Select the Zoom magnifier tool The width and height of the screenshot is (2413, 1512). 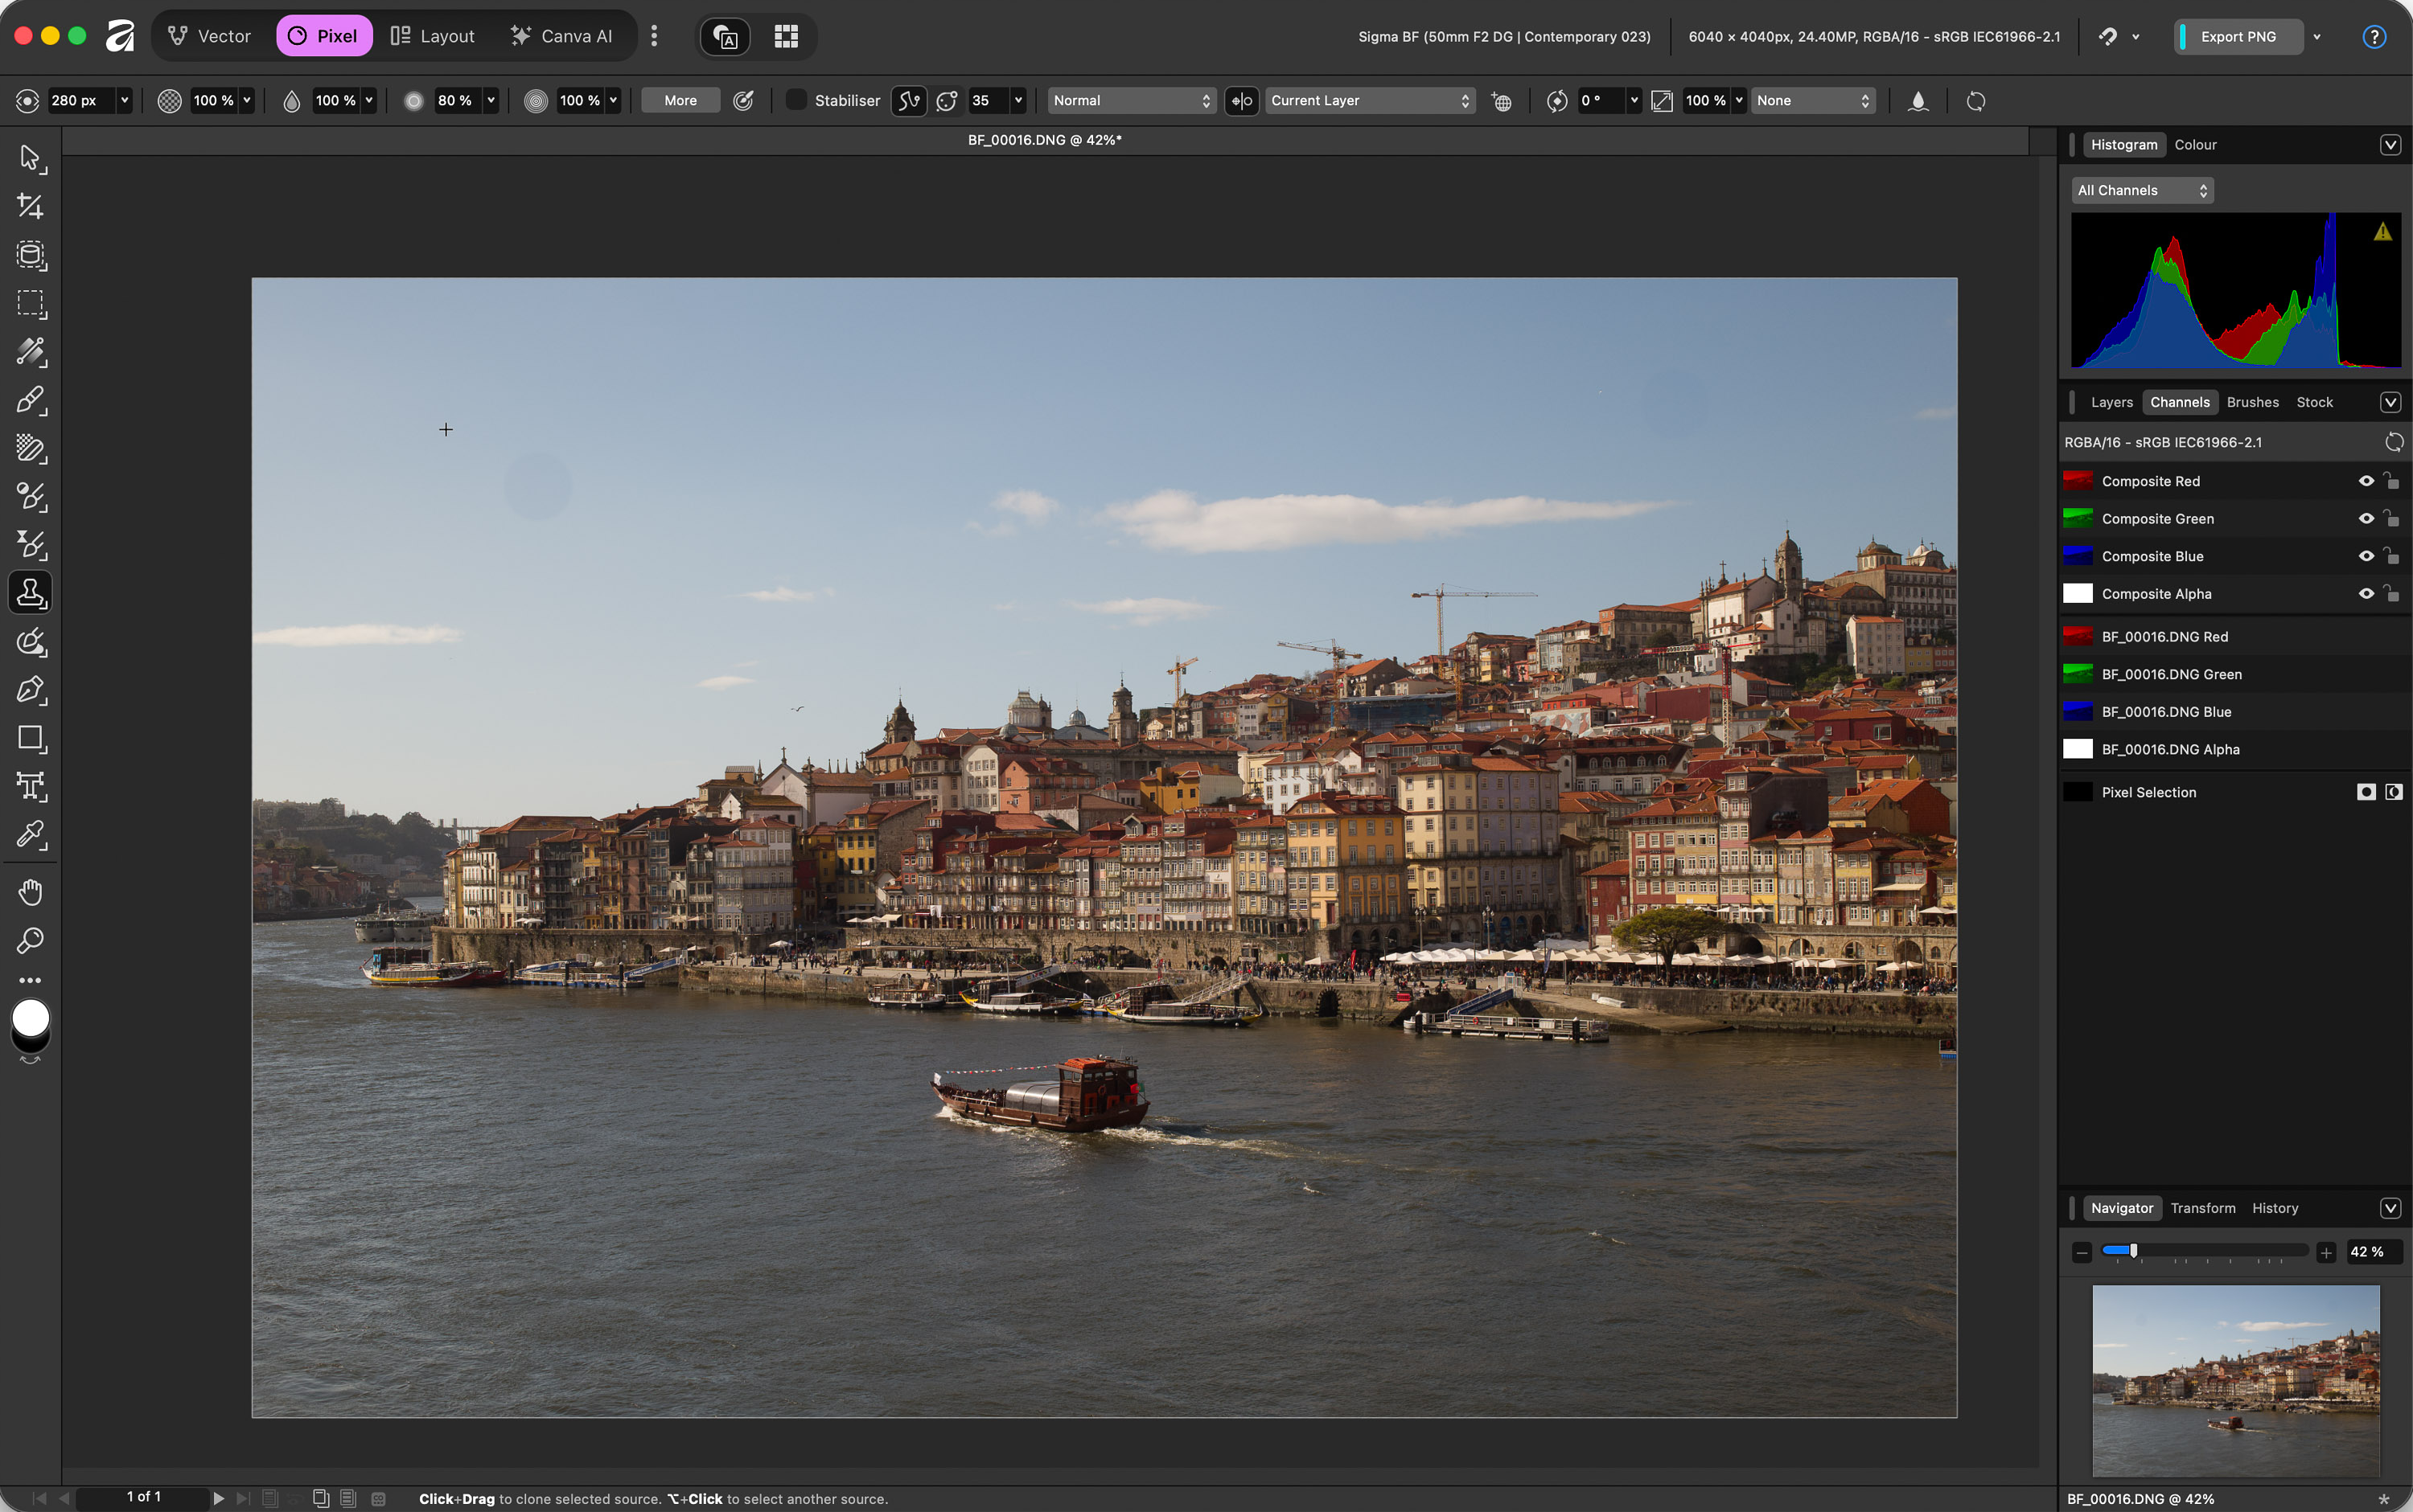coord(30,940)
